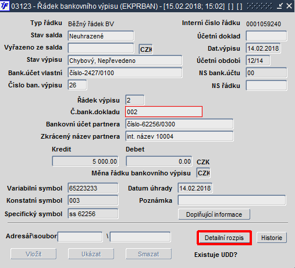
Task: Click the Adresář directory field
Action: 80,237
